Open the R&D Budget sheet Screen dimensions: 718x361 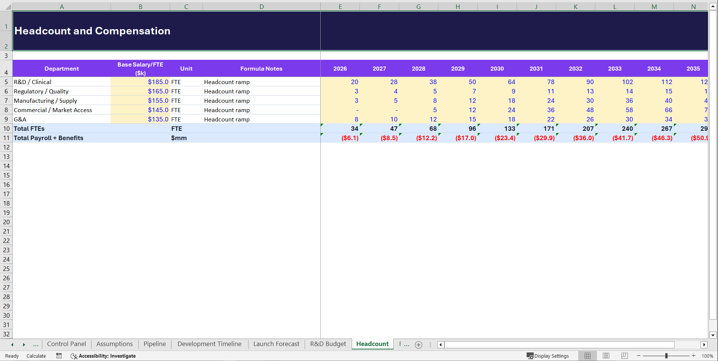328,344
